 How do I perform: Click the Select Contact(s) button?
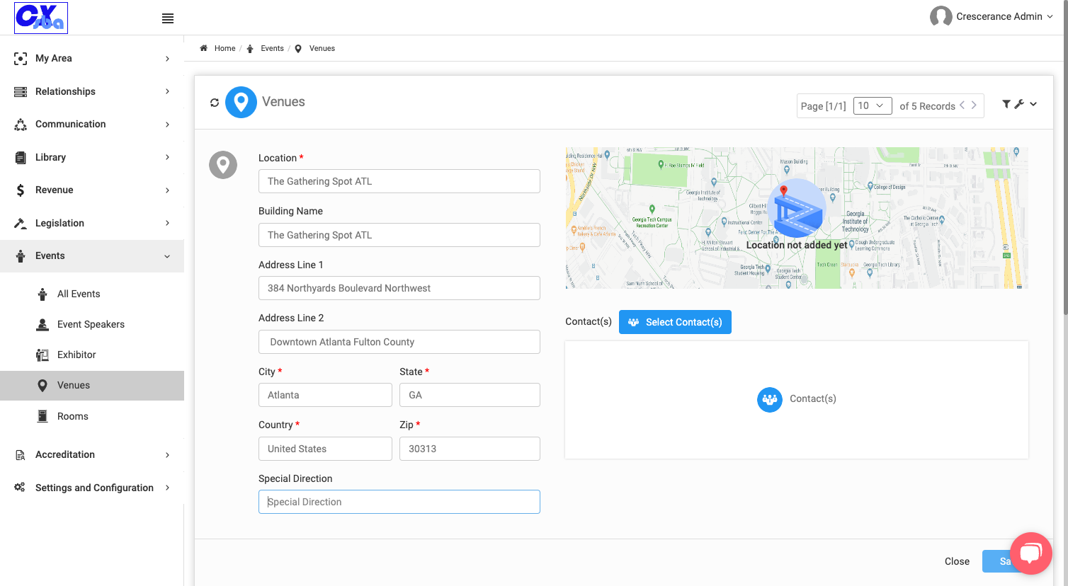pos(675,322)
